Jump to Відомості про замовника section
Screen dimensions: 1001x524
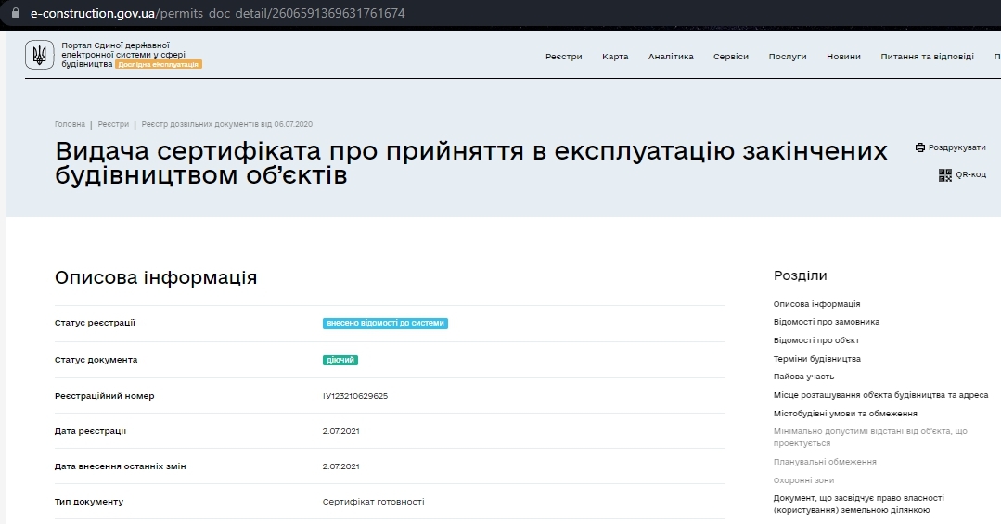tap(826, 323)
